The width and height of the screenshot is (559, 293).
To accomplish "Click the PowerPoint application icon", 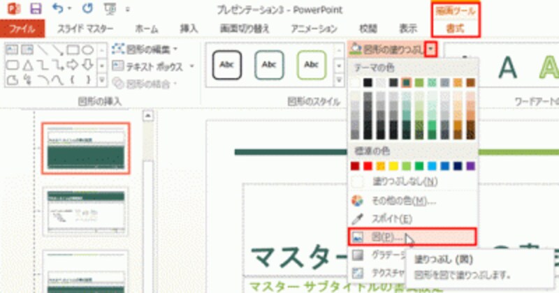I will (x=13, y=8).
